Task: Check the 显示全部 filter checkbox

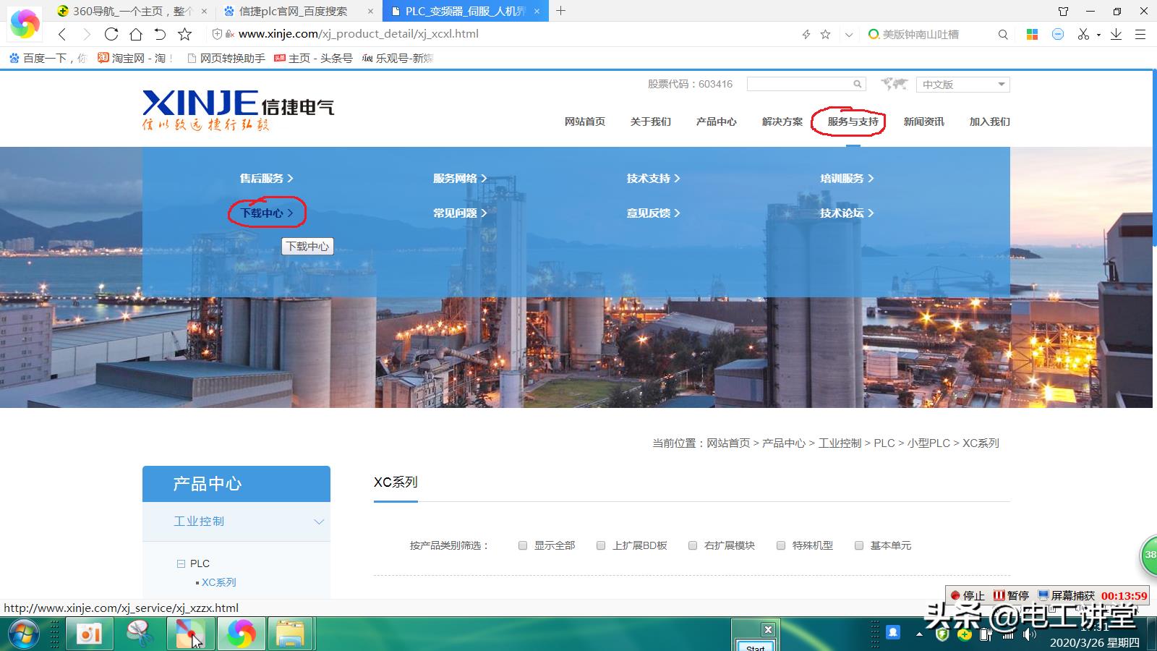Action: point(523,545)
